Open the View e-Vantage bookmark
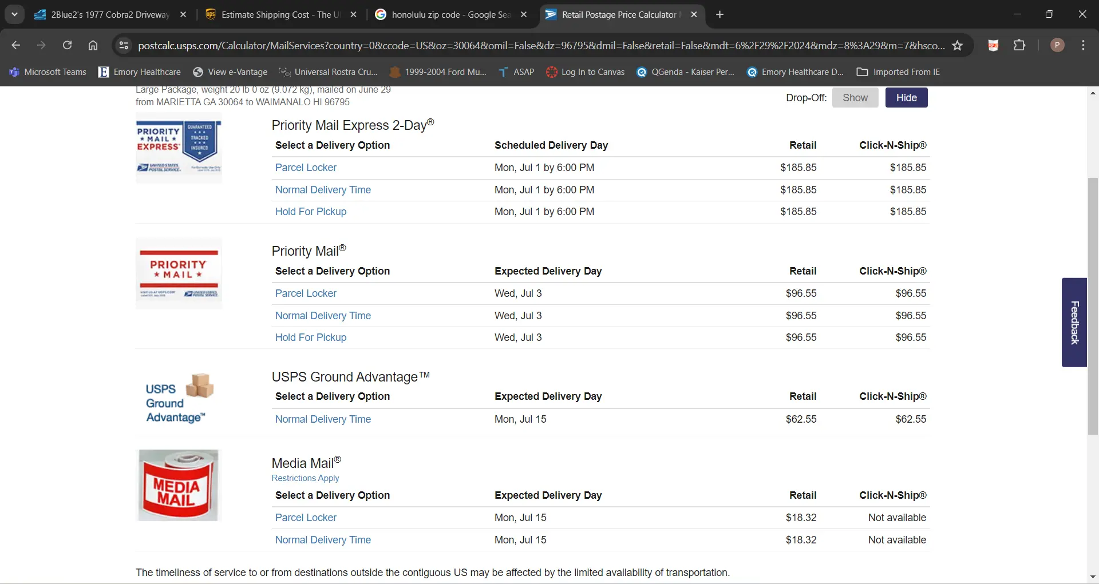The image size is (1099, 584). click(x=231, y=71)
